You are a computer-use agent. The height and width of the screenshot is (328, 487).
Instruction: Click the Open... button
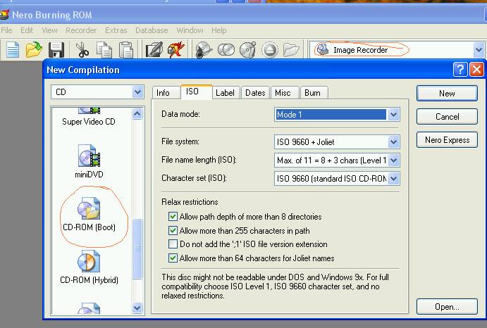[447, 307]
